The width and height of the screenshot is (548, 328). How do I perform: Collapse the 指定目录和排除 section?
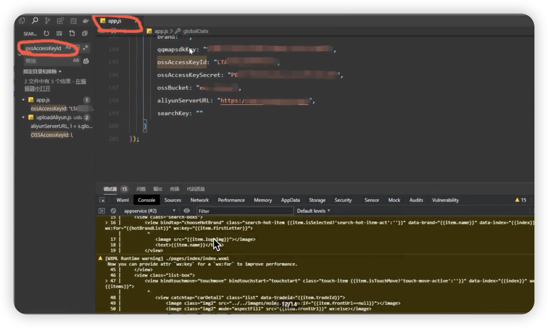pyautogui.click(x=42, y=71)
